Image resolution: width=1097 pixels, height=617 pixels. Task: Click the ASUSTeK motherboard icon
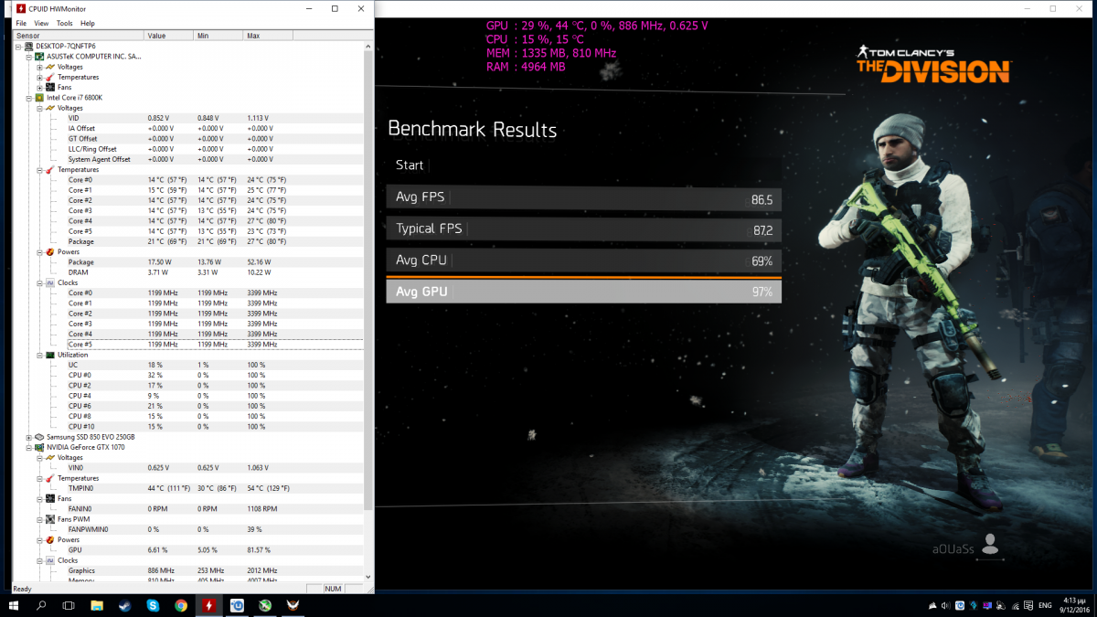pyautogui.click(x=40, y=56)
